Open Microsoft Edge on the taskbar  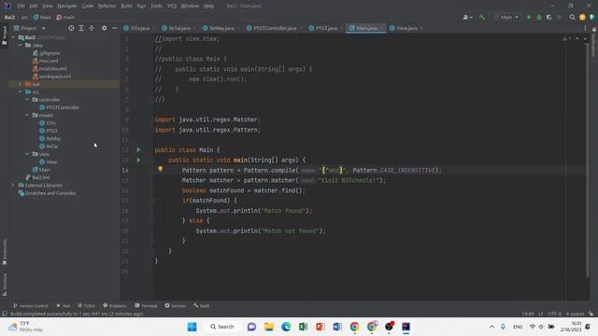pyautogui.click(x=286, y=327)
